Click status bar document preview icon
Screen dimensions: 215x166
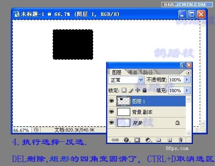click(x=36, y=130)
